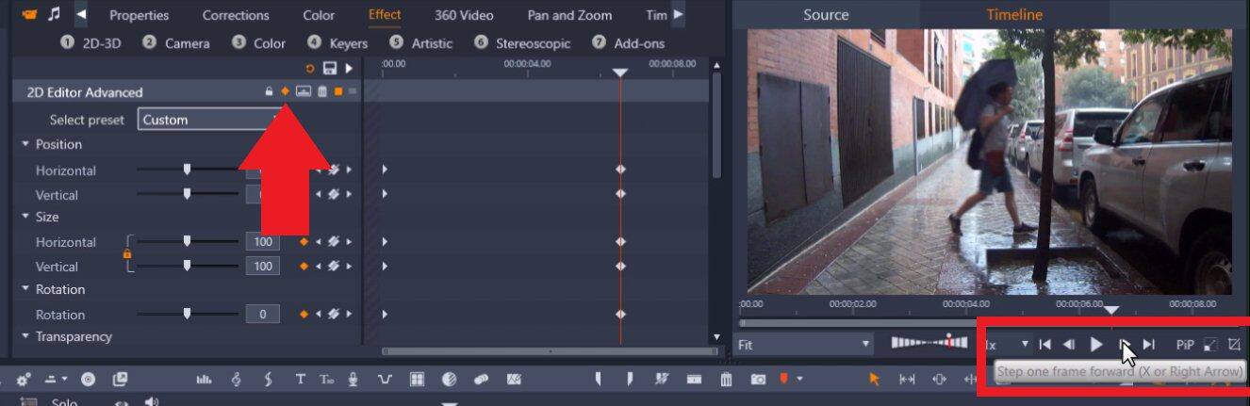This screenshot has width=1250, height=406.
Task: Open full screen preview icon
Action: 1210,345
